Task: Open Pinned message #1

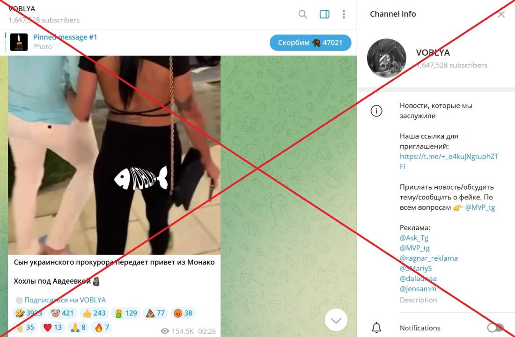Action: [x=65, y=37]
